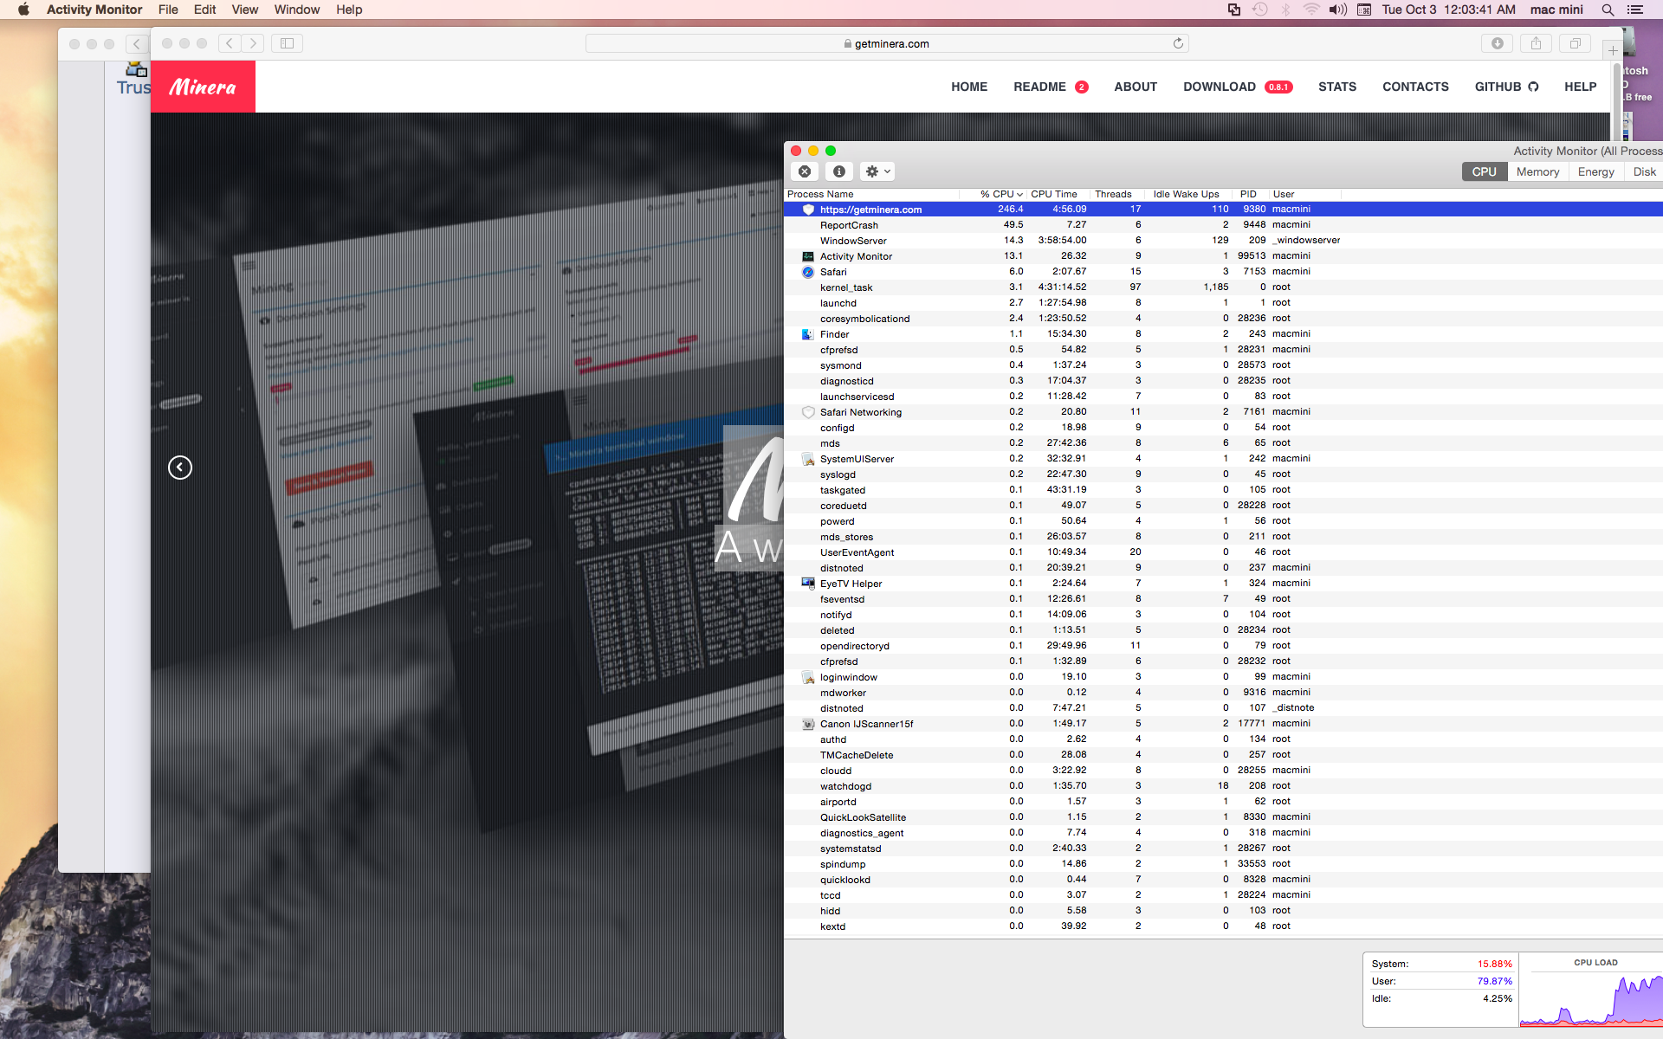Open the Window menu
The width and height of the screenshot is (1663, 1039).
(297, 10)
